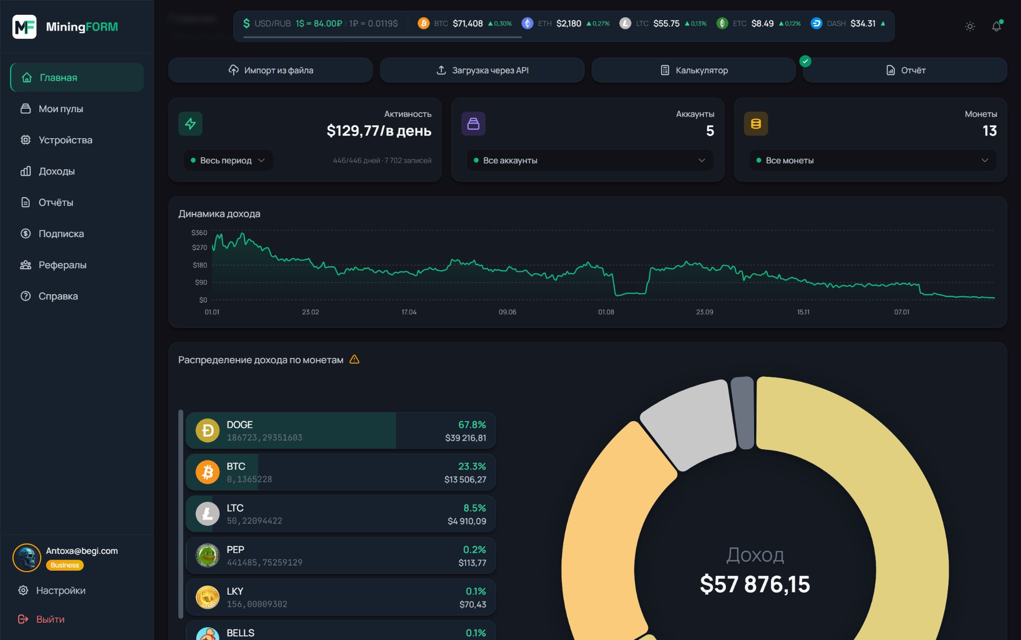The height and width of the screenshot is (640, 1021).
Task: Select the DOGE coin row
Action: [x=341, y=431]
